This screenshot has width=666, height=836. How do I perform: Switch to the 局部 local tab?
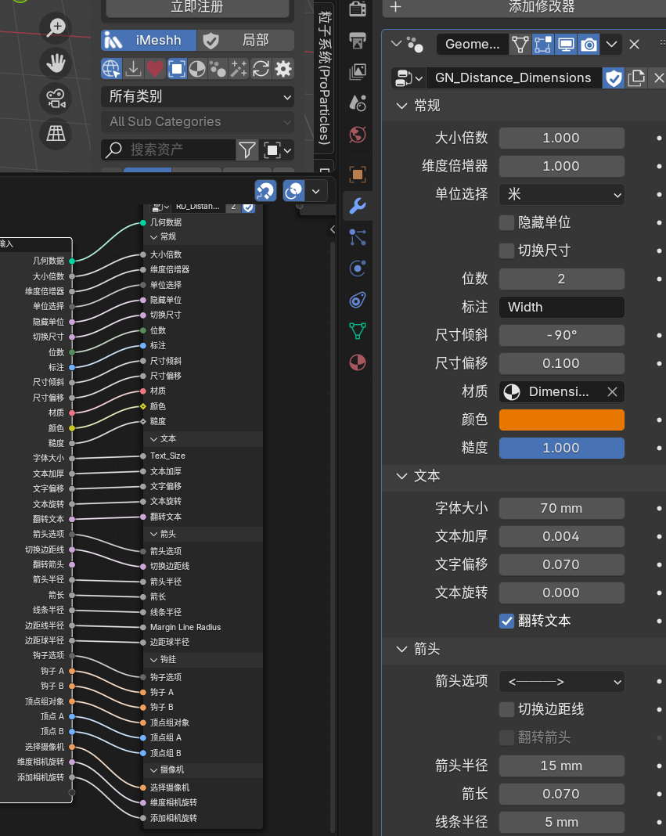click(x=246, y=41)
